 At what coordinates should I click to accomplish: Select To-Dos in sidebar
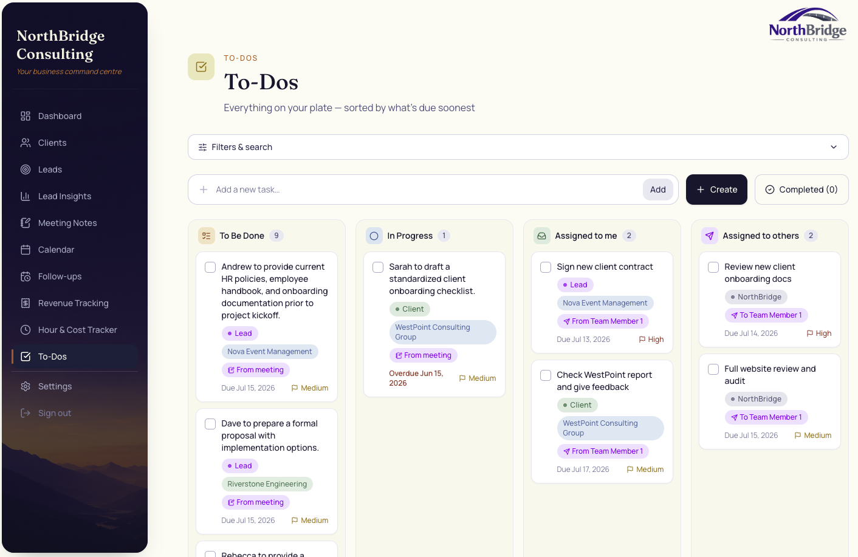click(x=75, y=357)
